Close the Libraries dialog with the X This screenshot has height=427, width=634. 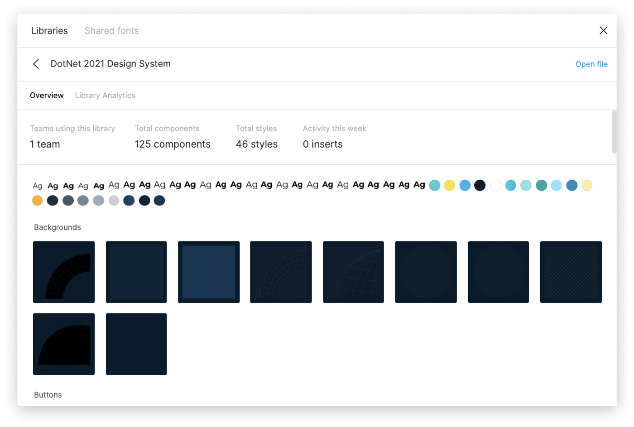point(603,30)
